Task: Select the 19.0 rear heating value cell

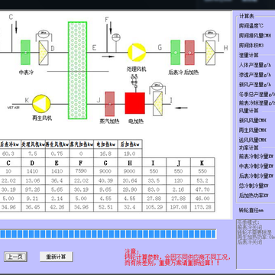Action: click(x=130, y=154)
